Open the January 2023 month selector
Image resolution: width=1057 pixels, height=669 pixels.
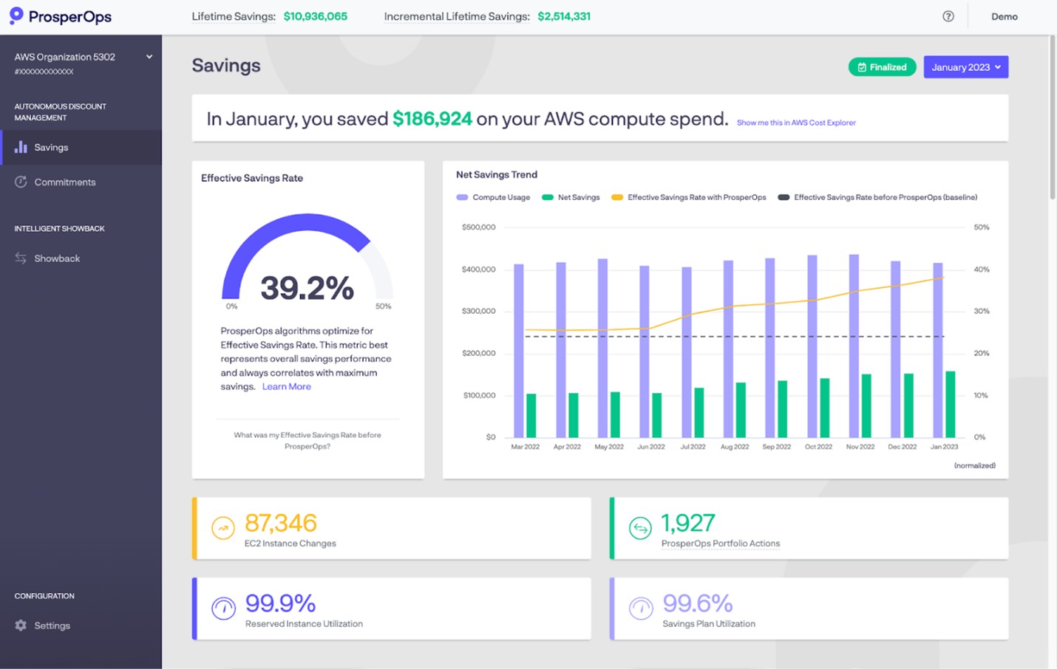click(965, 66)
